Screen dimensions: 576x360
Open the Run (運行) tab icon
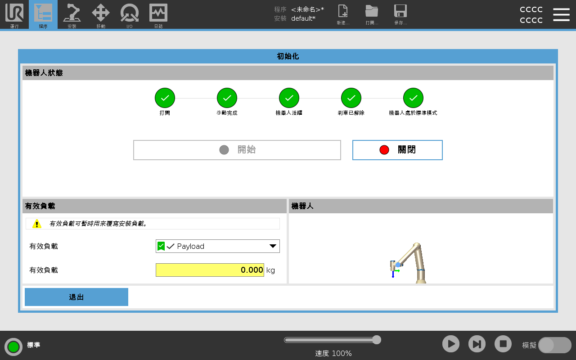pyautogui.click(x=14, y=14)
